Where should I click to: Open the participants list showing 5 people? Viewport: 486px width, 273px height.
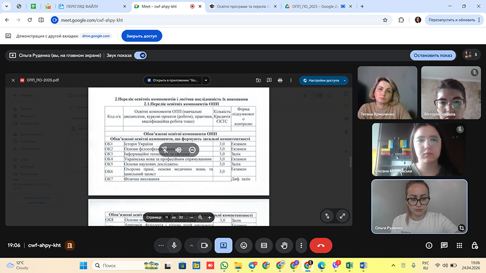[471, 55]
